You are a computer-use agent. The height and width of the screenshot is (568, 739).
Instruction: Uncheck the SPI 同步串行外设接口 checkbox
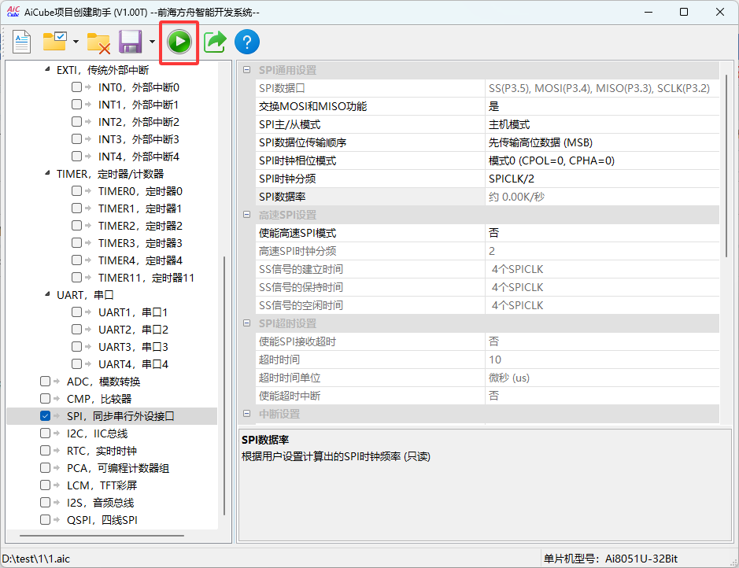(x=45, y=416)
